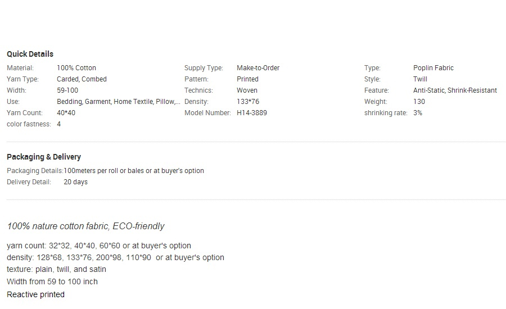
Task: Click the Weight value 130
Action: [x=419, y=102]
